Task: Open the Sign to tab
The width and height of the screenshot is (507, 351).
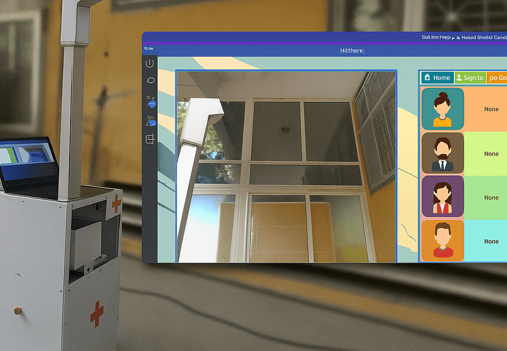Action: [470, 77]
